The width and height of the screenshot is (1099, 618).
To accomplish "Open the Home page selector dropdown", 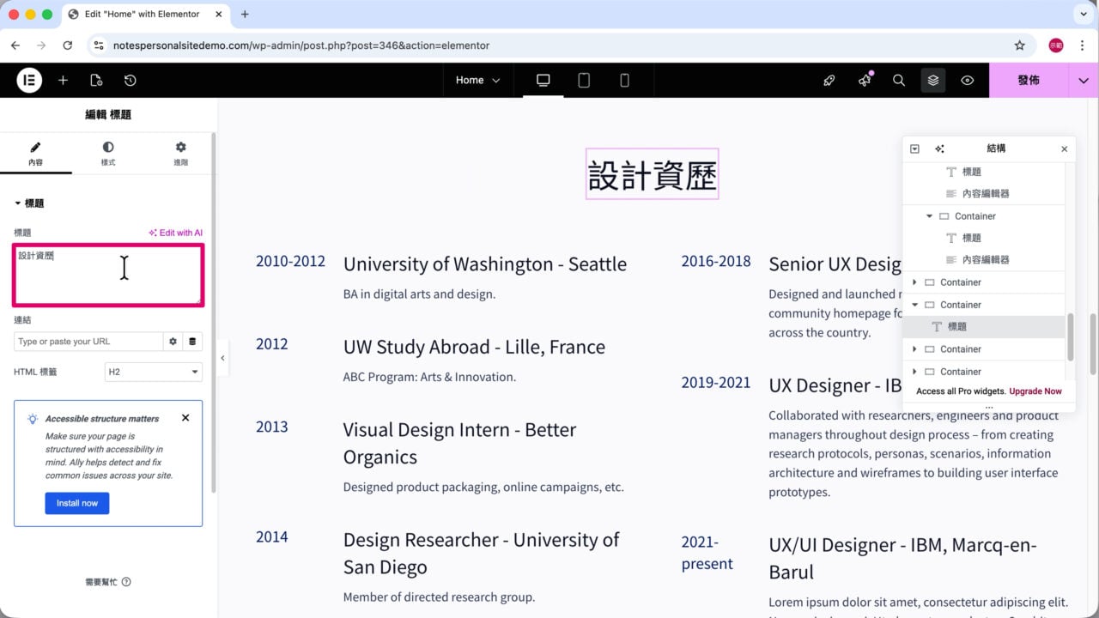I will coord(477,80).
